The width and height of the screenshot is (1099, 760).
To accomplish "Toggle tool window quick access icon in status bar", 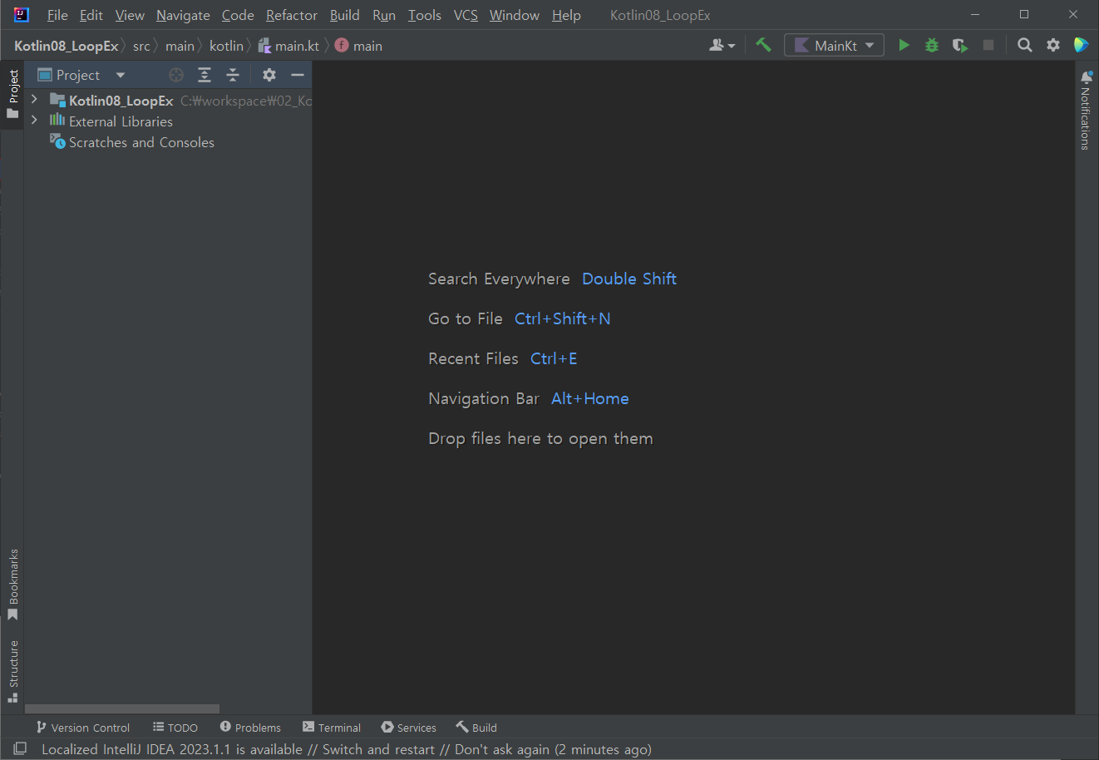I will click(x=20, y=748).
